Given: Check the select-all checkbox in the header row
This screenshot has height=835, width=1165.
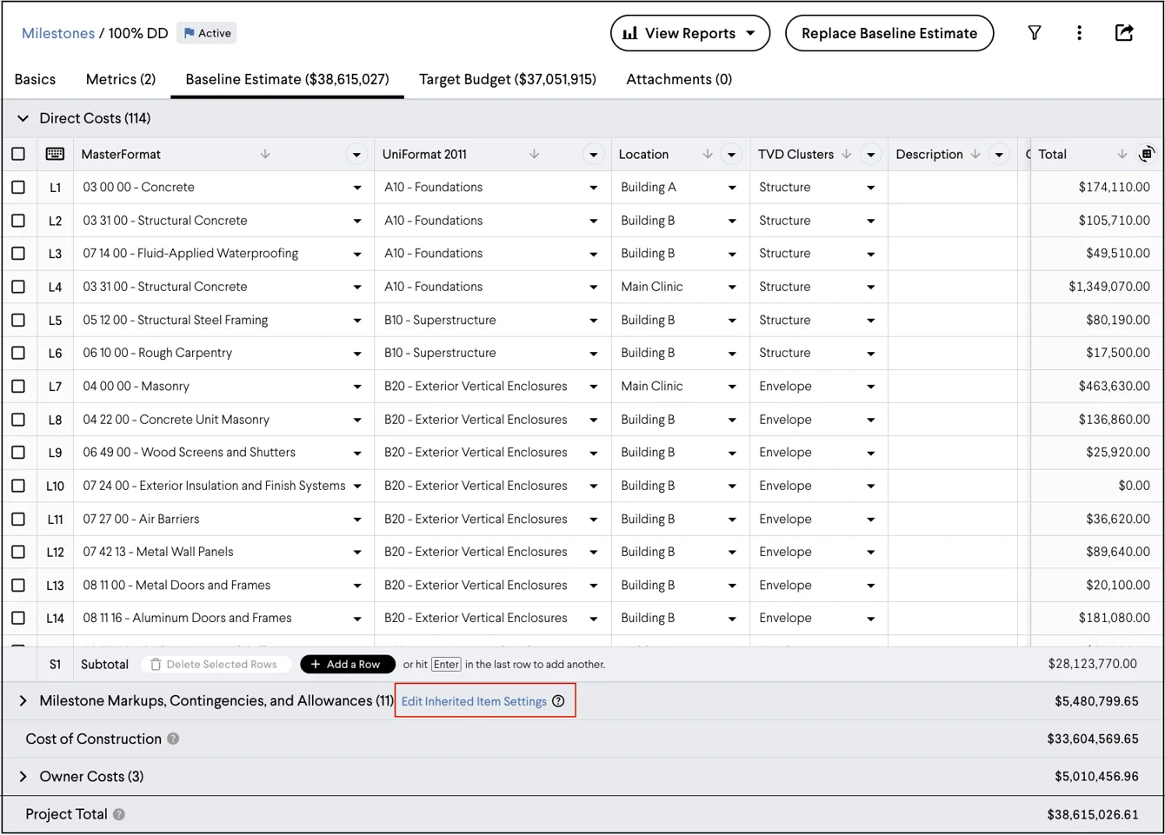Looking at the screenshot, I should 19,154.
